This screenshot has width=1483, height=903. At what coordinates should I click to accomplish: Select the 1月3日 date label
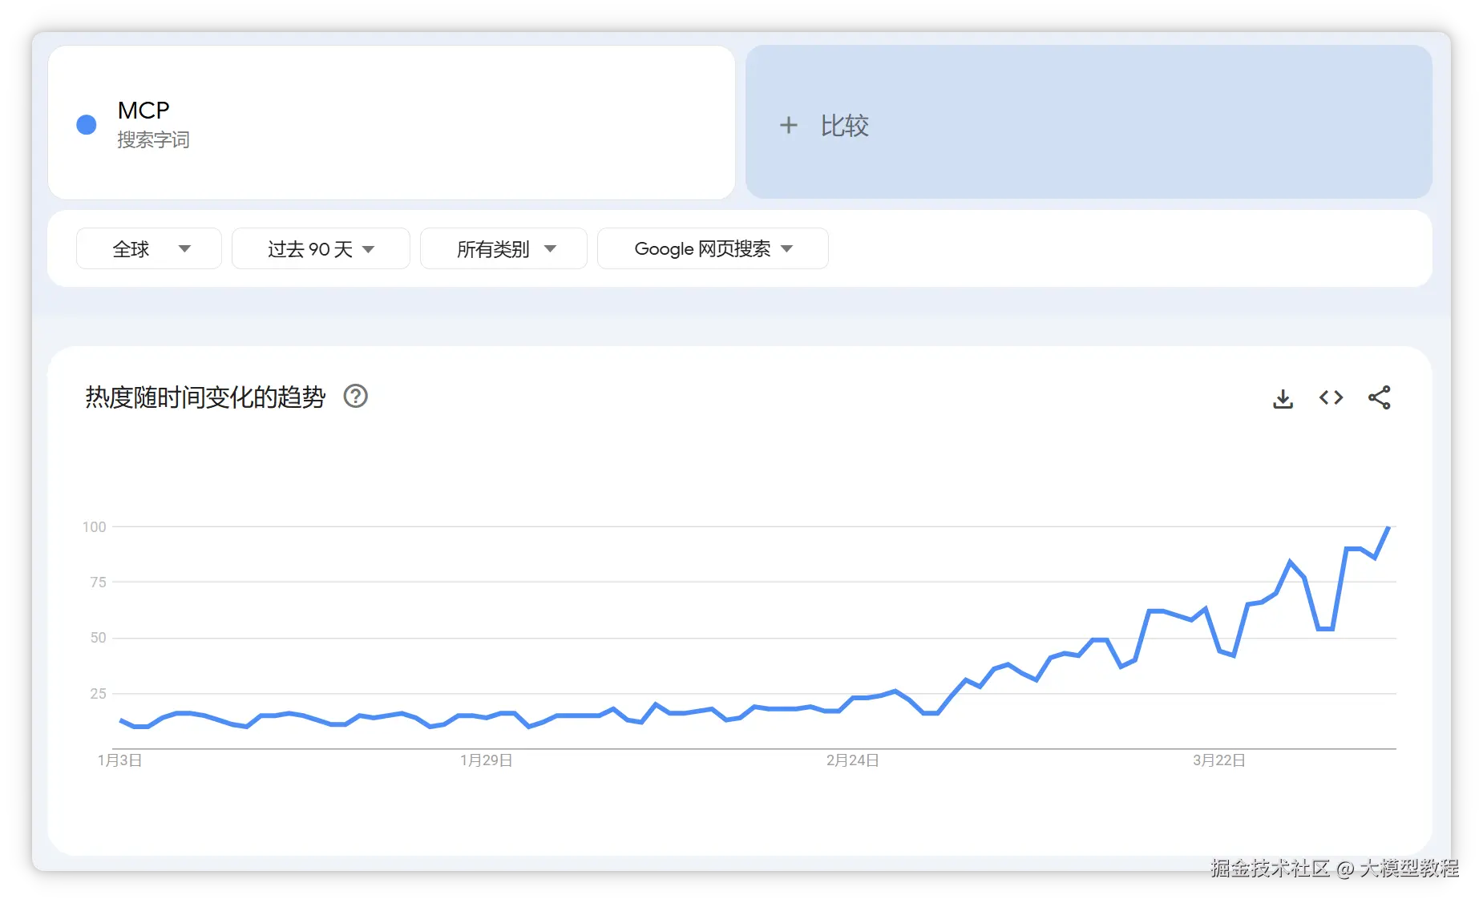coord(119,760)
